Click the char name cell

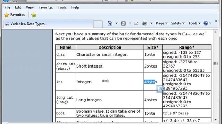pos(66,54)
